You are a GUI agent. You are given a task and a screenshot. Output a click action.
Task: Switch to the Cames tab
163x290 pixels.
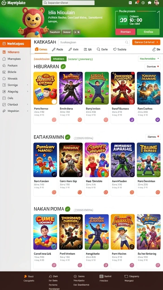(41, 49)
